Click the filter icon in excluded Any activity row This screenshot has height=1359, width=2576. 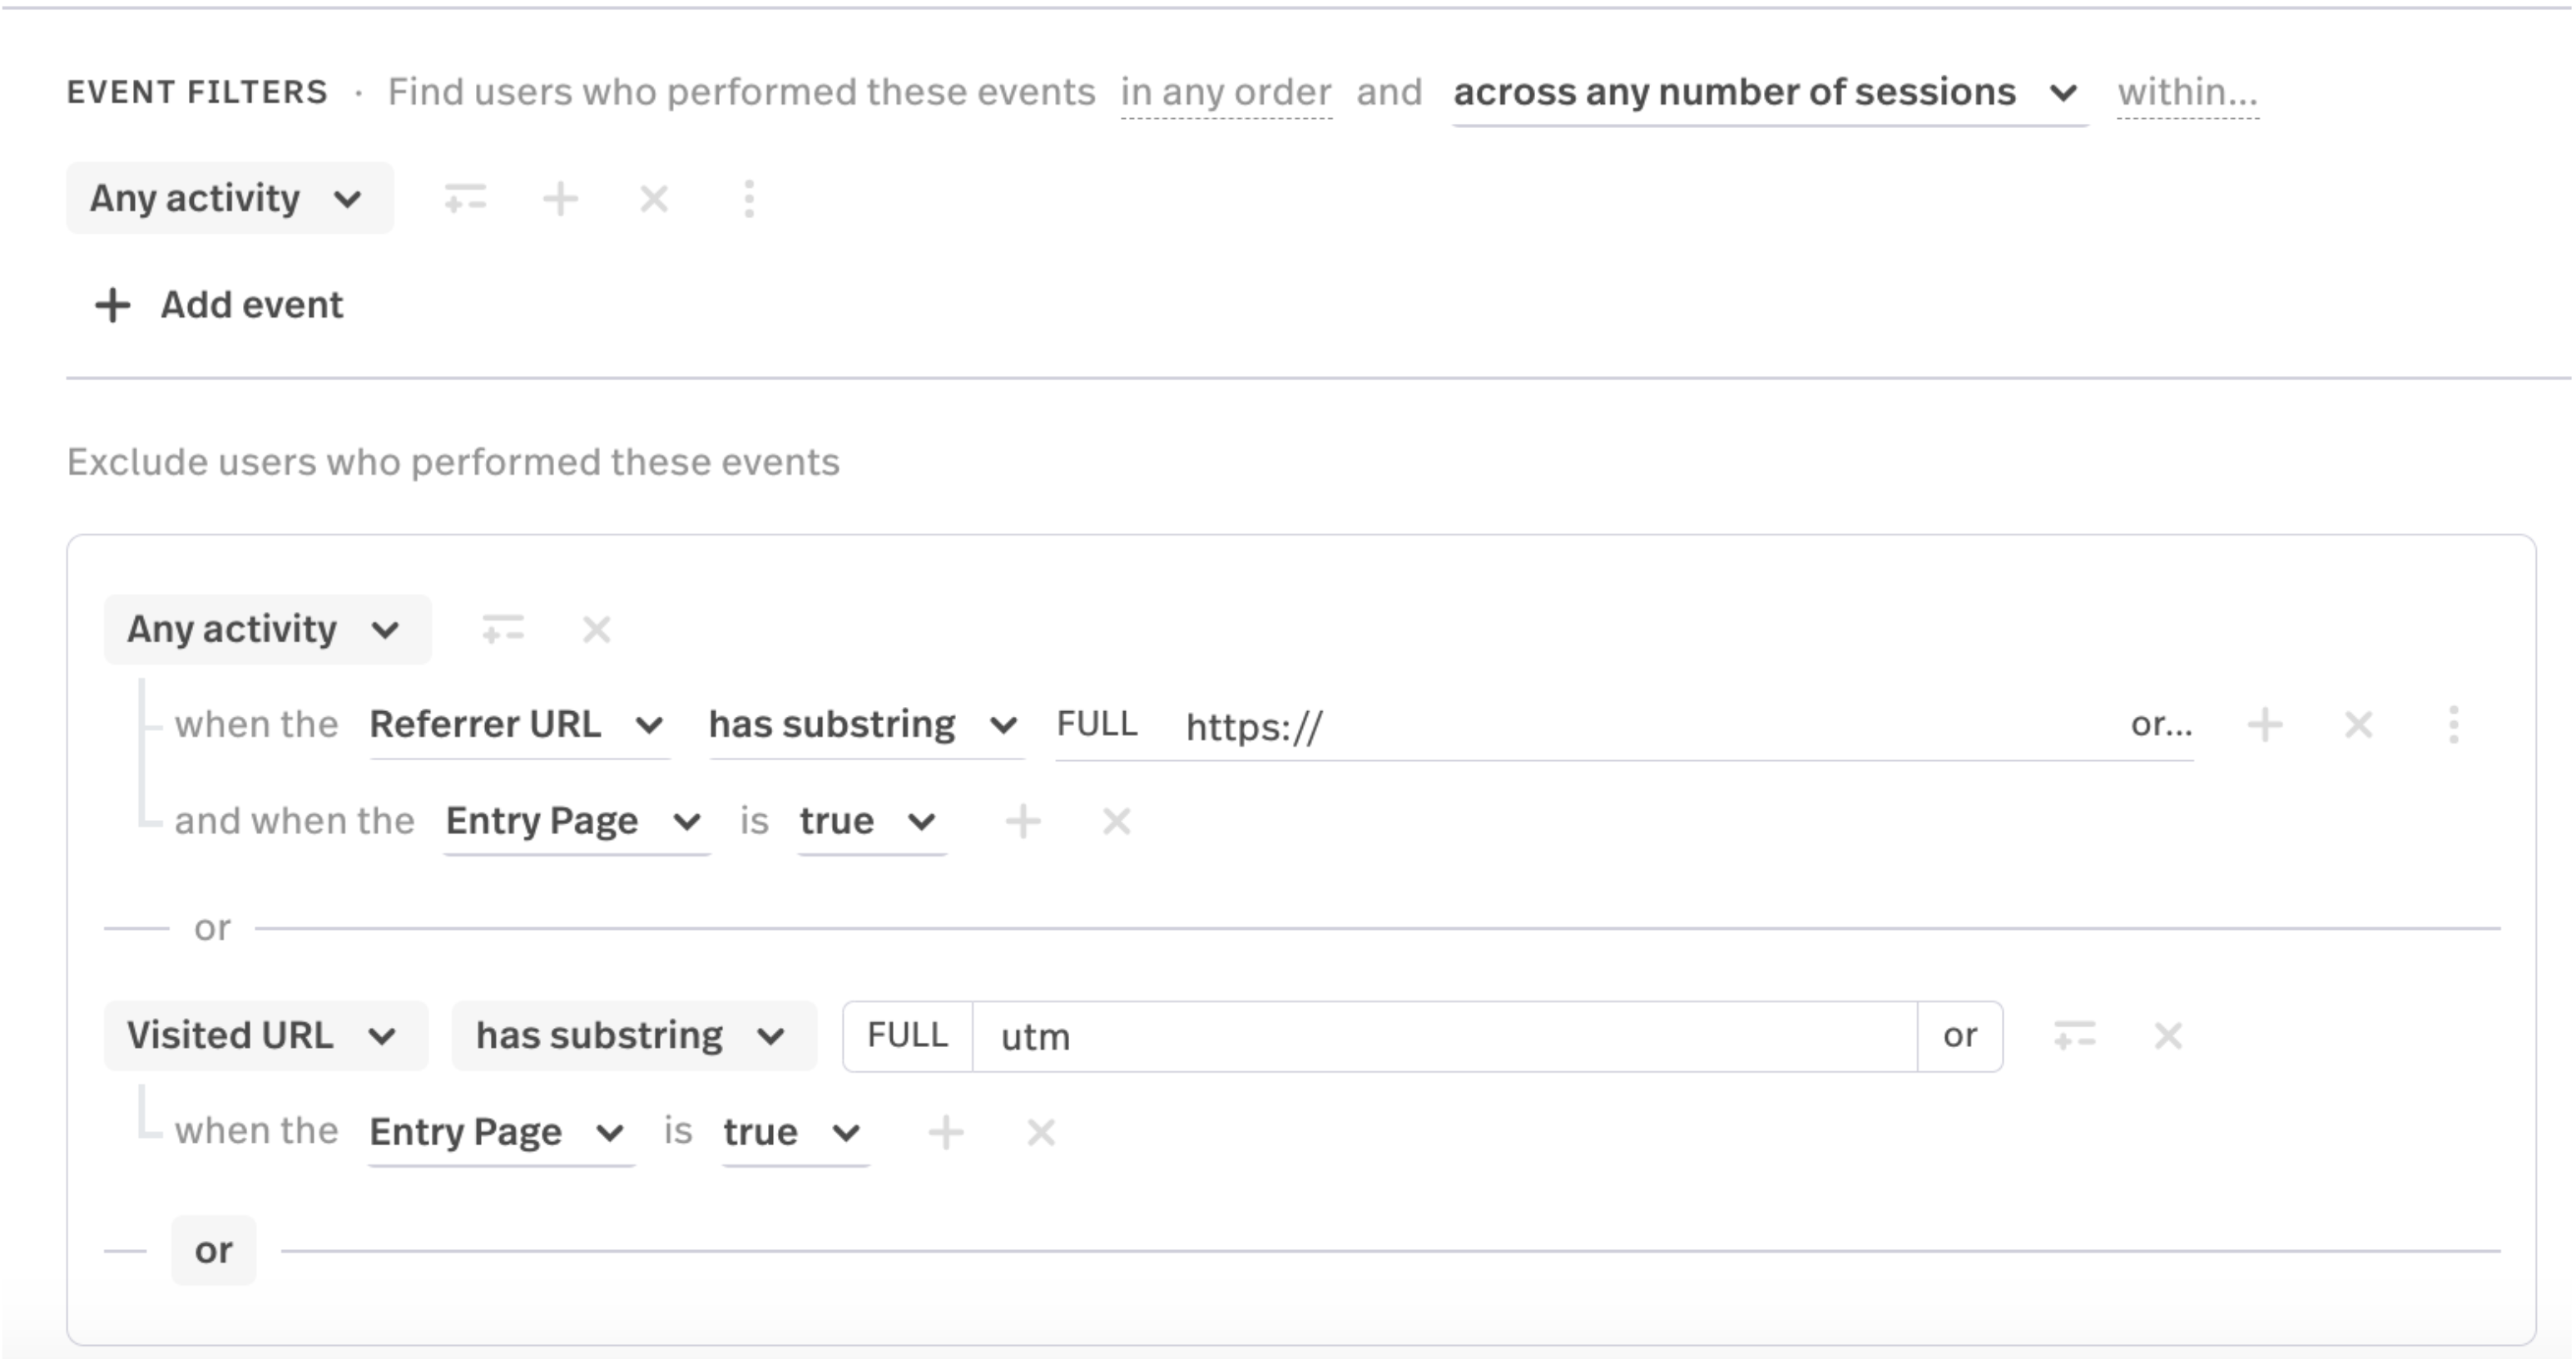(502, 630)
